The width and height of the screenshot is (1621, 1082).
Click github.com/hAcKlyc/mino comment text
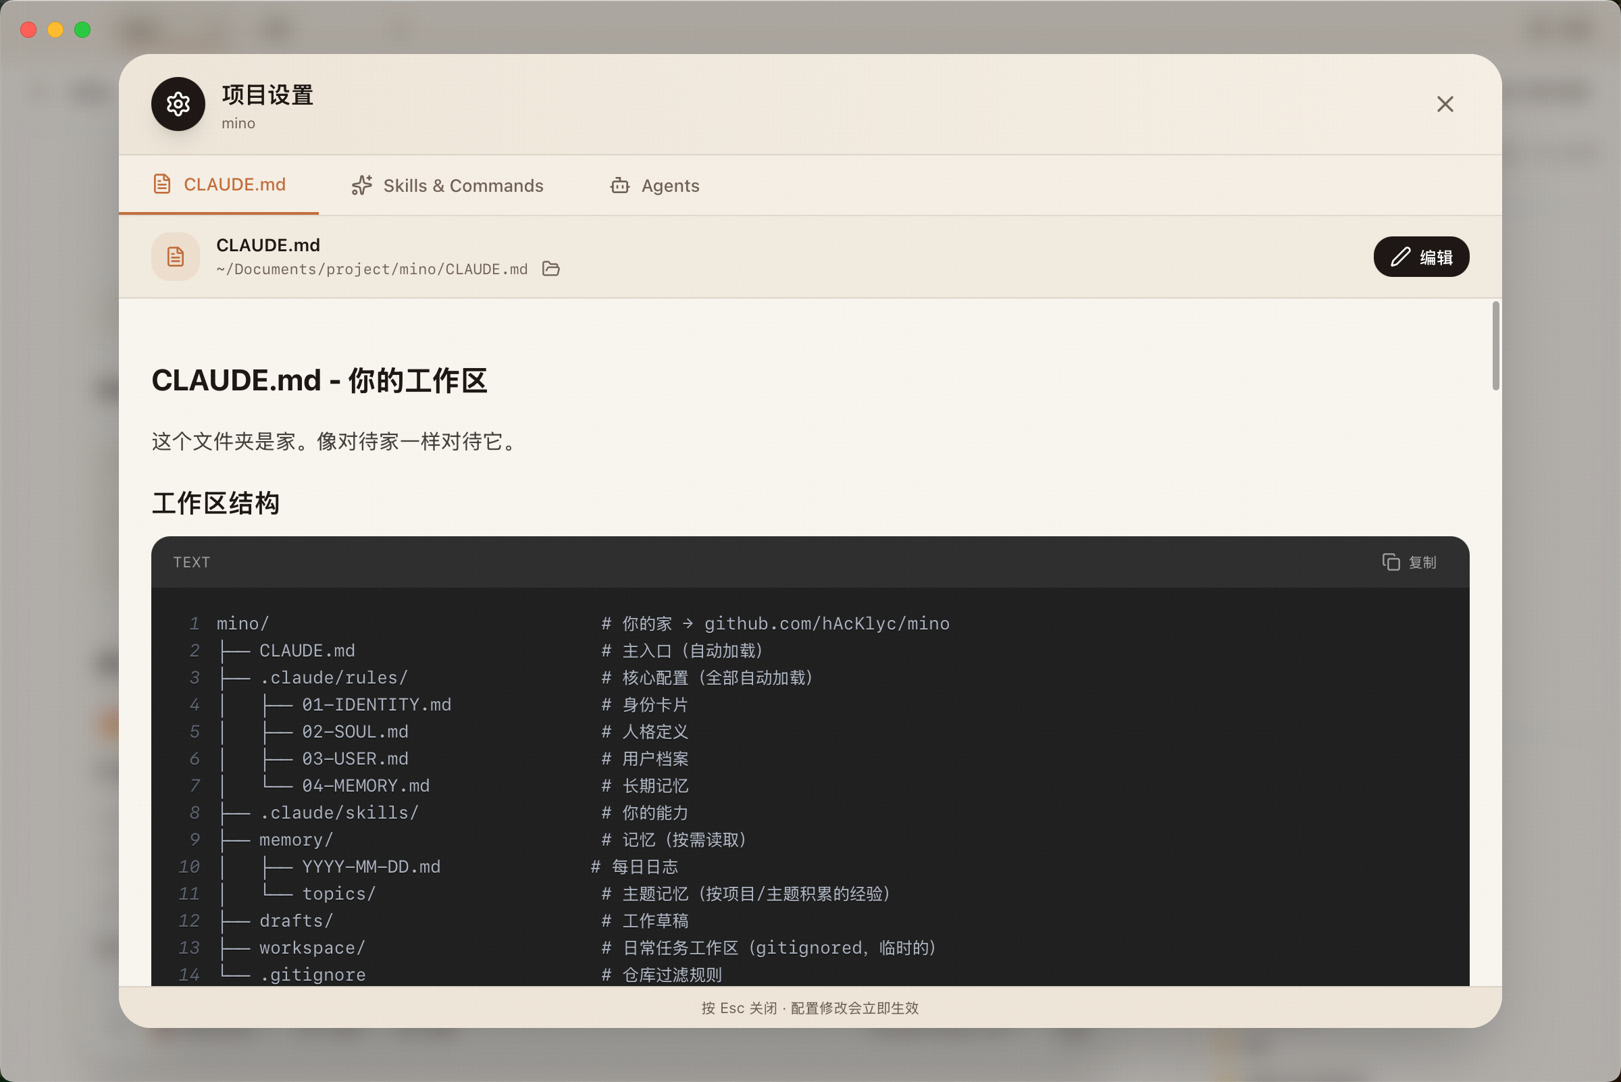coord(827,624)
